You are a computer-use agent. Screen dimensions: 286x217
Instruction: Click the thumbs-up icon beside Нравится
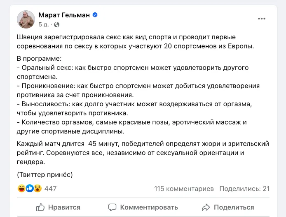pyautogui.click(x=40, y=207)
